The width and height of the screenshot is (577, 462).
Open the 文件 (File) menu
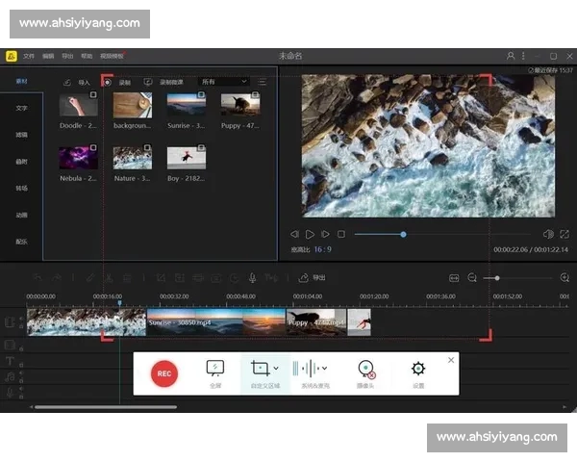click(x=29, y=57)
